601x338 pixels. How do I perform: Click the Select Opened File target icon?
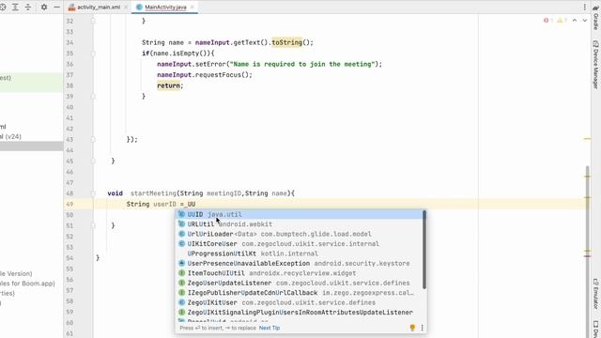pos(2,7)
